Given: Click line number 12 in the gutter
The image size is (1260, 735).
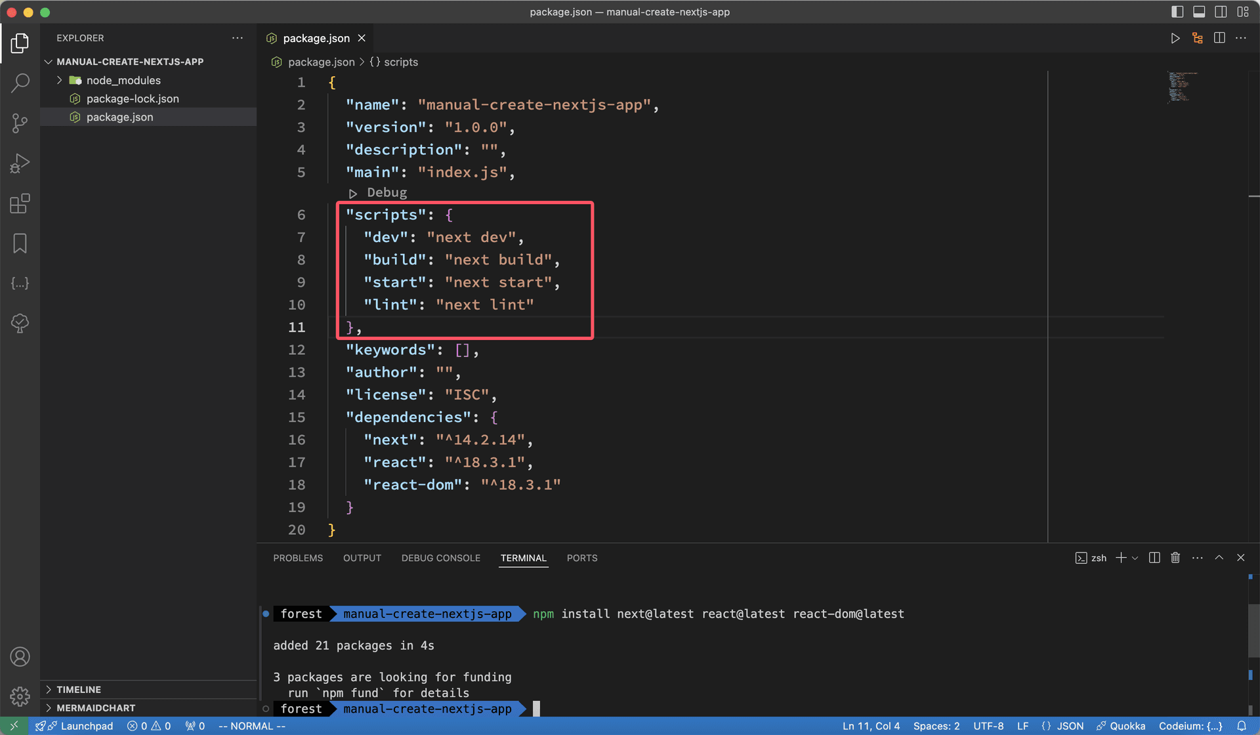Looking at the screenshot, I should 297,350.
